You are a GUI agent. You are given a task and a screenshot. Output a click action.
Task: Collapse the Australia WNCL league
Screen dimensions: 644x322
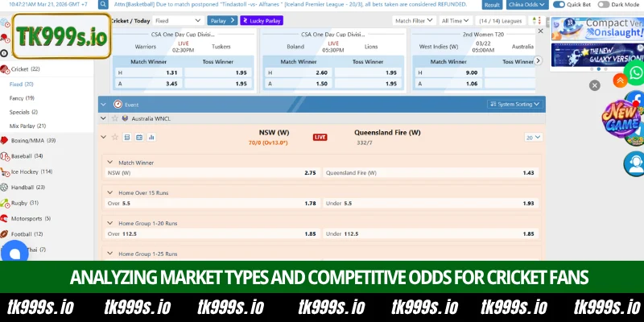coord(103,118)
